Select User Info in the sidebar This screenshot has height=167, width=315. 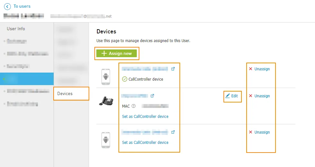(16, 29)
